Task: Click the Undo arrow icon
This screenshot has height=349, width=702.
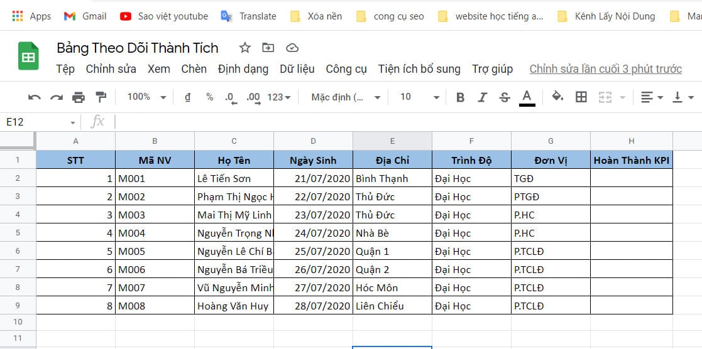Action: [x=35, y=97]
